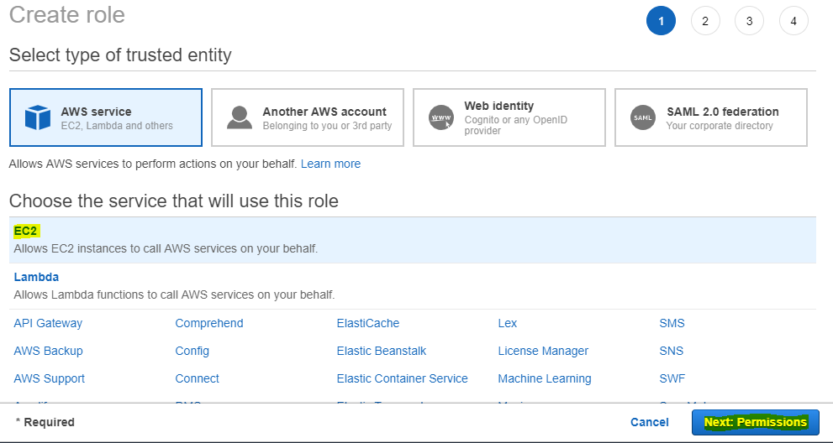
Task: Click the AWS service cube icon
Action: point(38,117)
